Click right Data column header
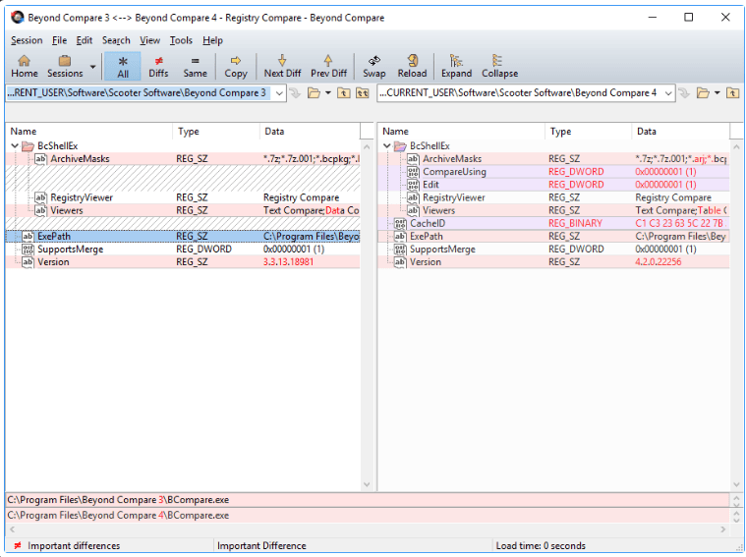Screen dimensions: 746x557 click(681, 132)
